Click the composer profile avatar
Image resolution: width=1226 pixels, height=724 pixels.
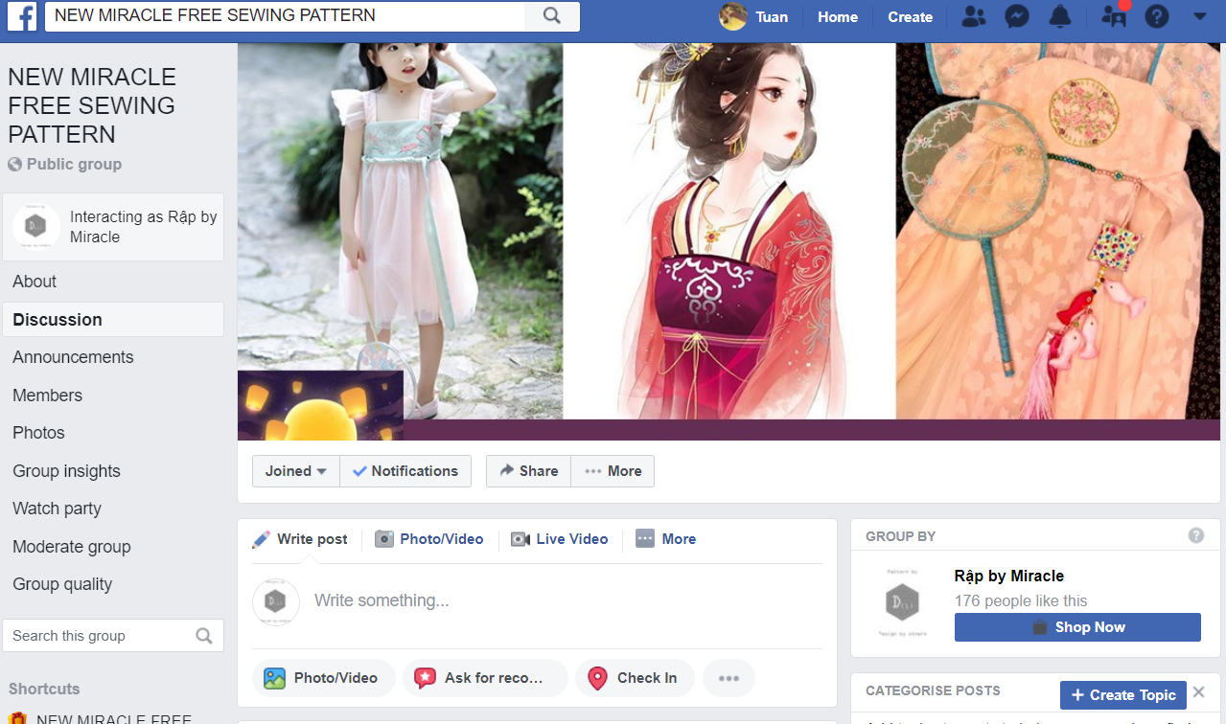(x=276, y=601)
